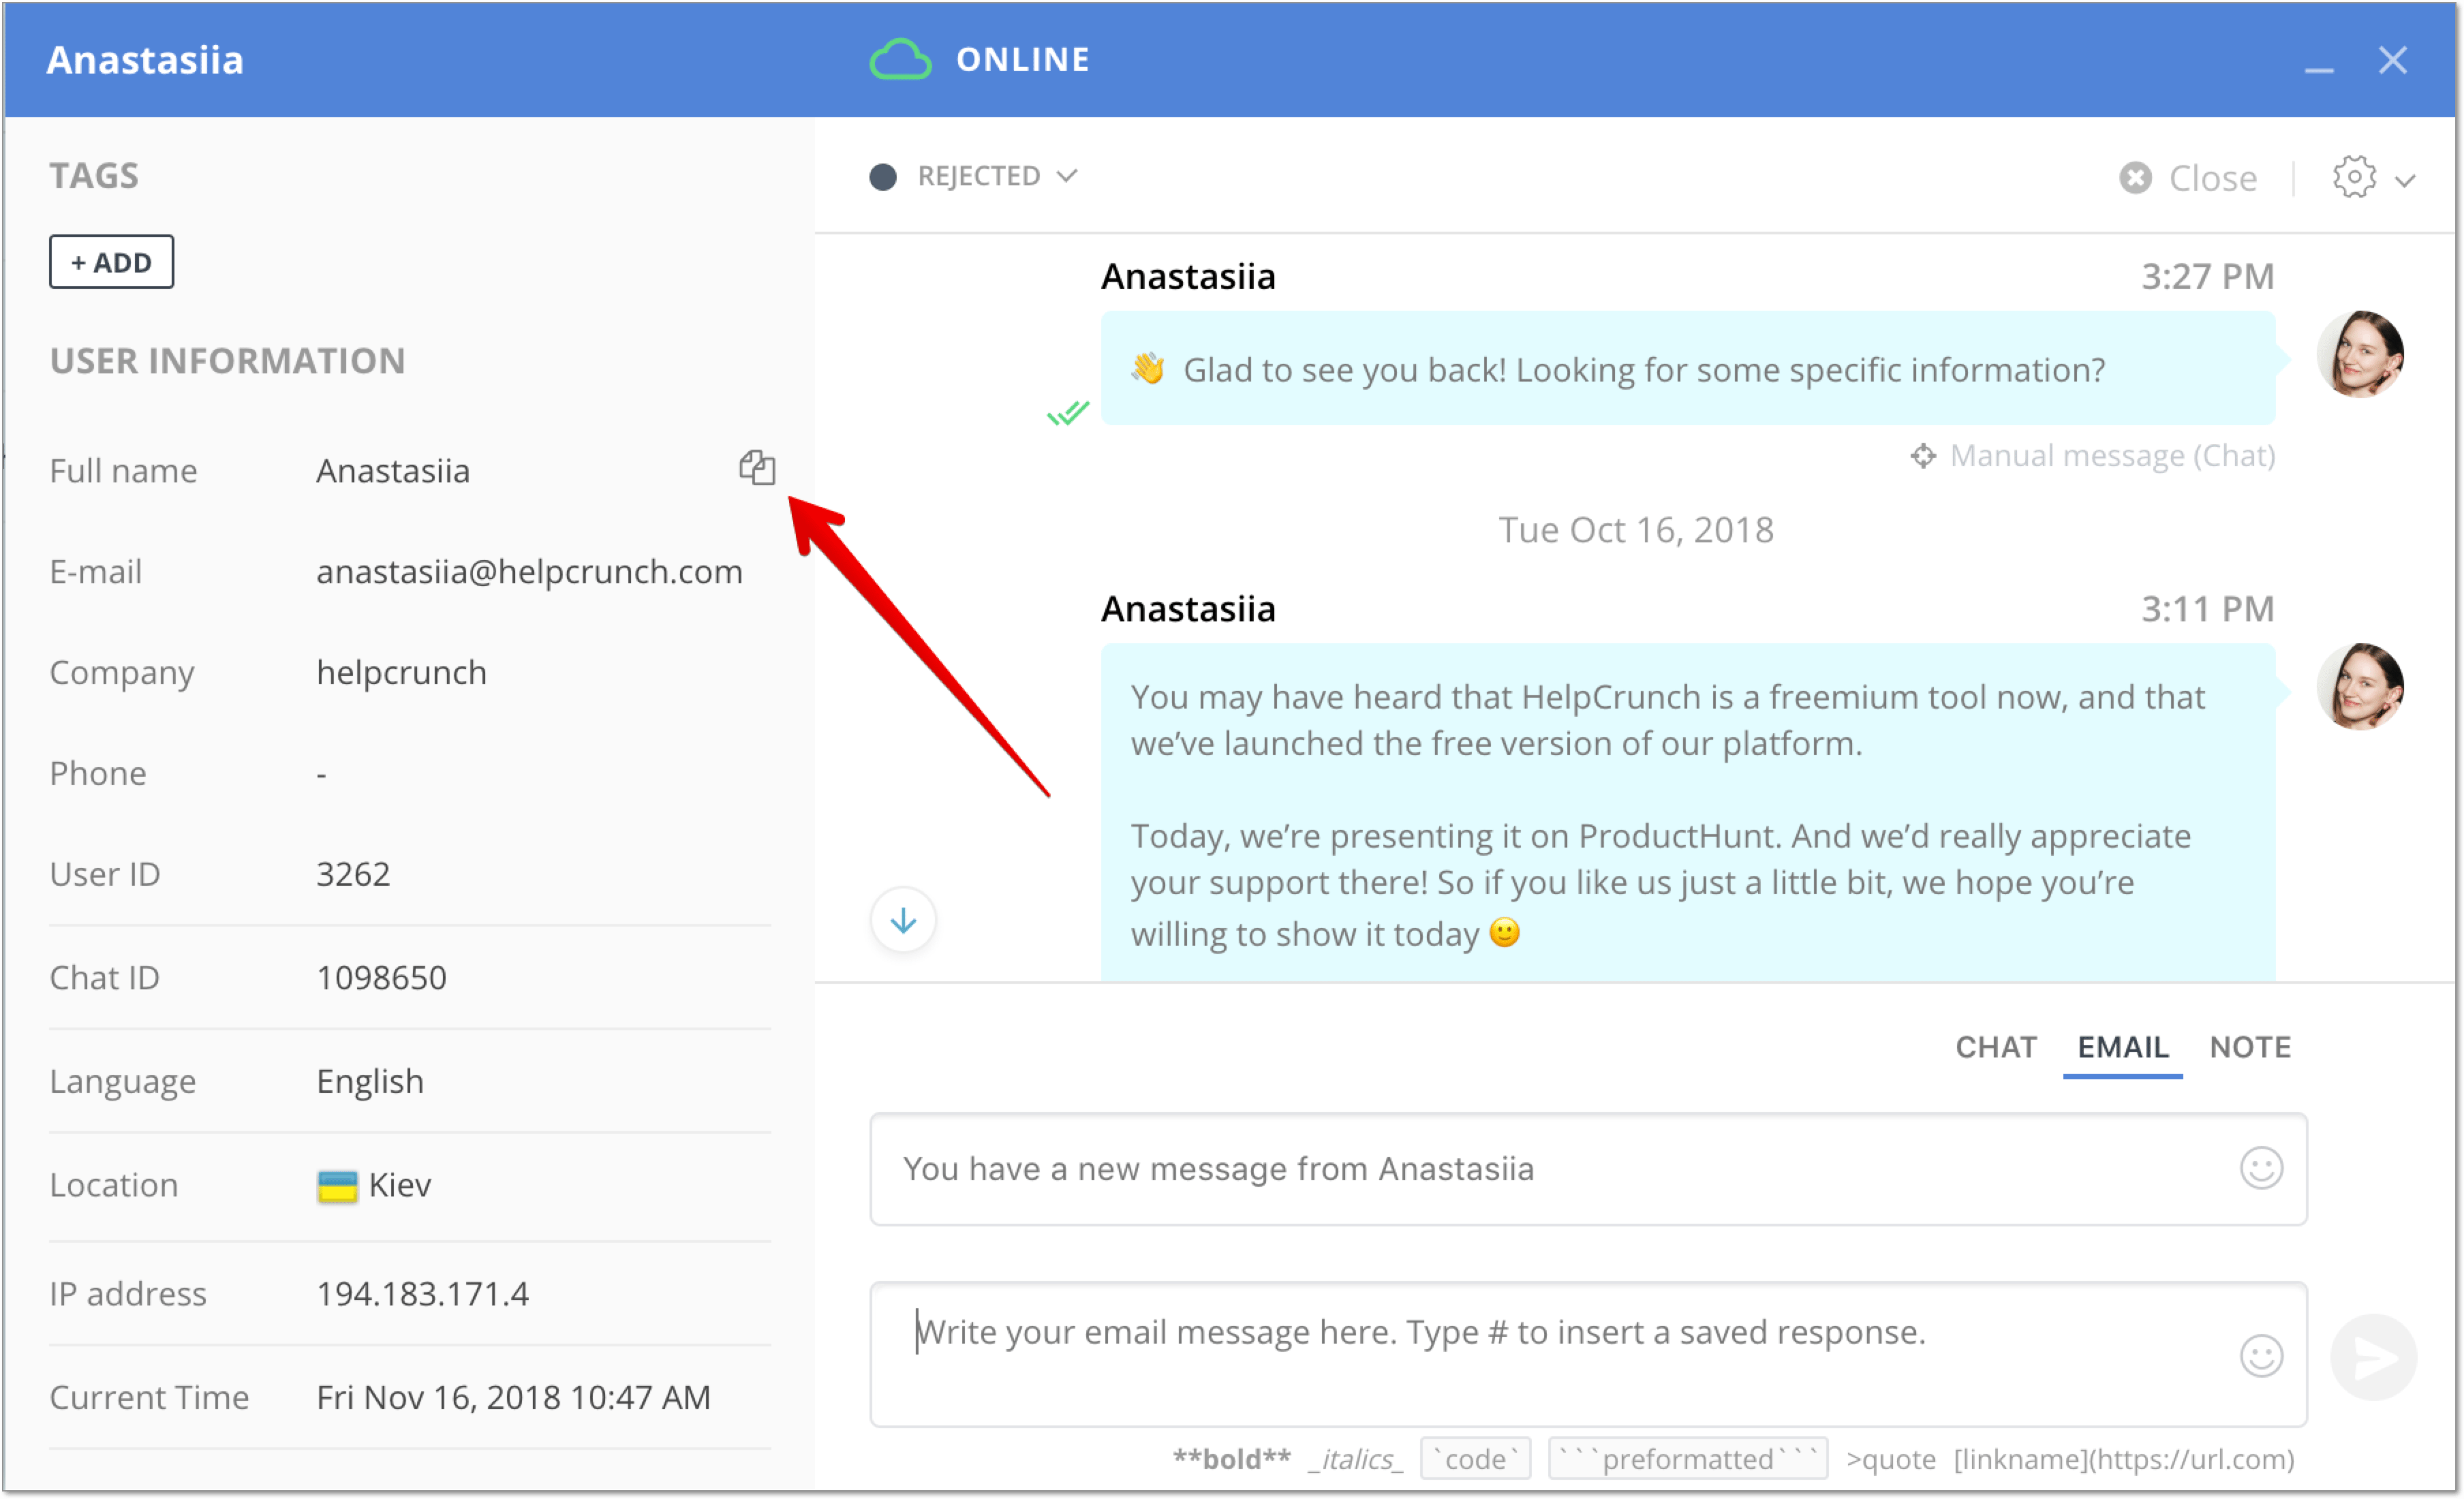Image resolution: width=2464 pixels, height=1499 pixels.
Task: Click the TAGS heading
Action: (94, 176)
